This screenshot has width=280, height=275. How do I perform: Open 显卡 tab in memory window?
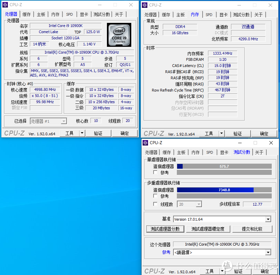[x=223, y=15]
